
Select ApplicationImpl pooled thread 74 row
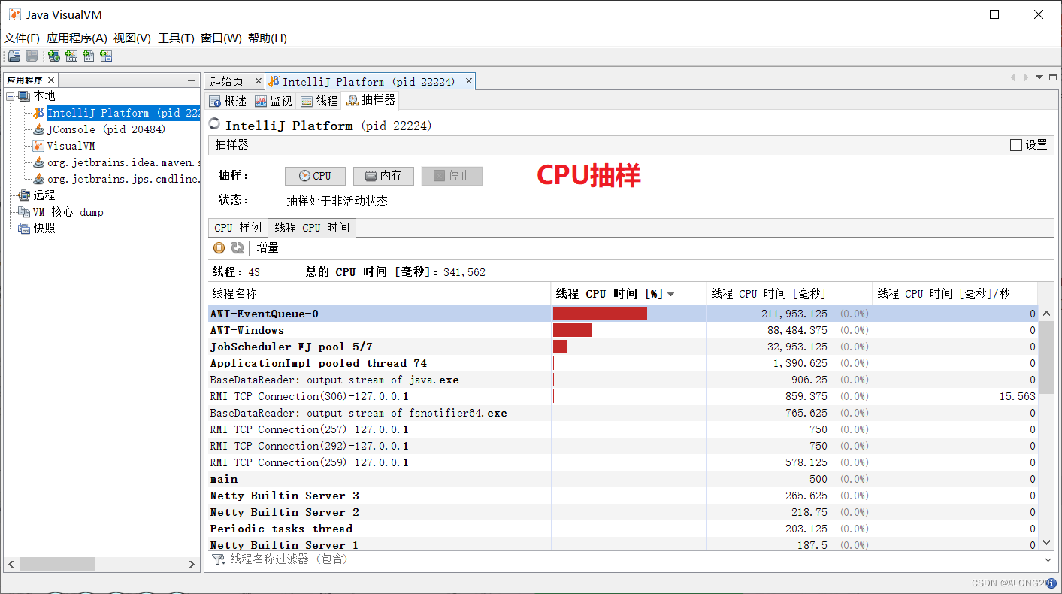pos(623,363)
